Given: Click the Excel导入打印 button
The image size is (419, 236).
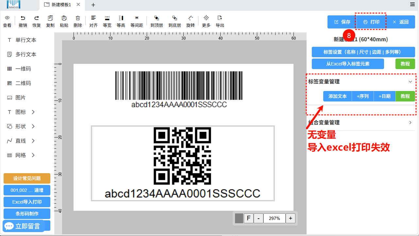Looking at the screenshot, I should [27, 202].
